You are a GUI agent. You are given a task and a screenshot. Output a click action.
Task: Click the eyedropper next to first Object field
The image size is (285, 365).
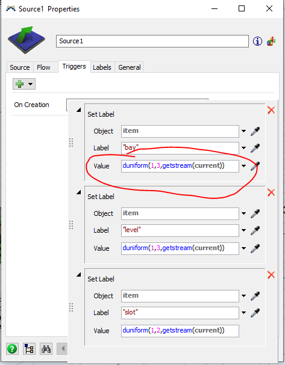pyautogui.click(x=255, y=131)
